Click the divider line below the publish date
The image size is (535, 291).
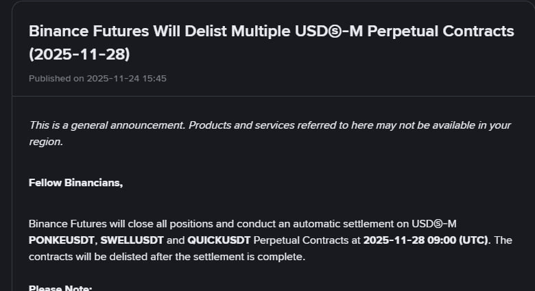pyautogui.click(x=273, y=96)
